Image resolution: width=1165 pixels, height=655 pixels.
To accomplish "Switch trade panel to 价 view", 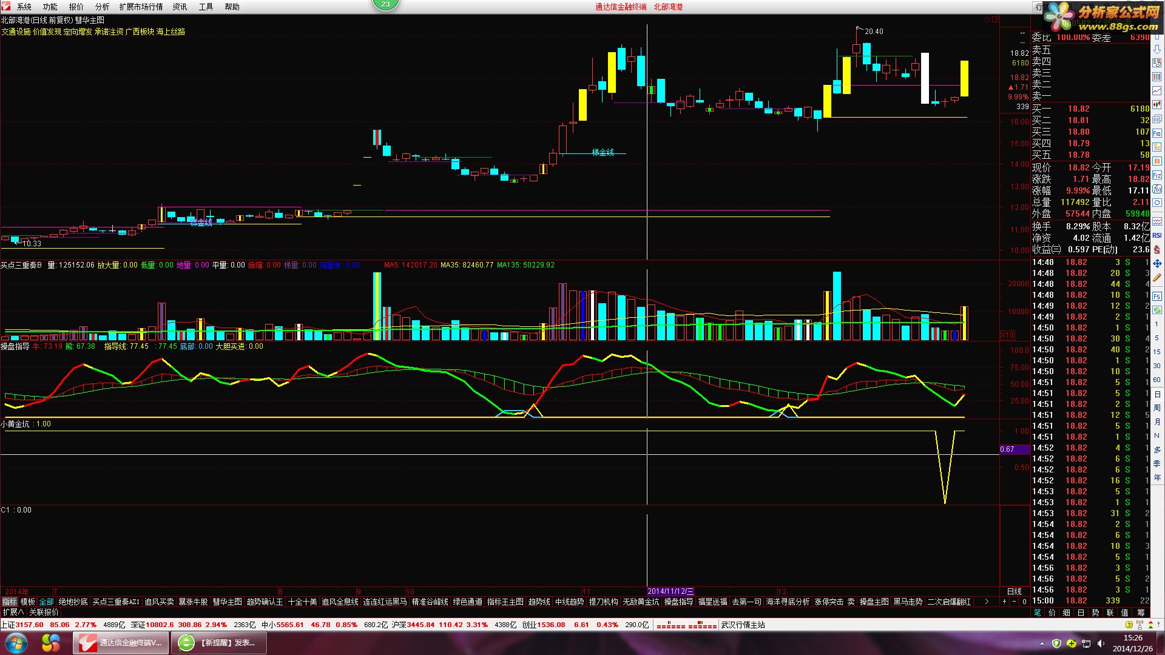I will [x=1052, y=613].
